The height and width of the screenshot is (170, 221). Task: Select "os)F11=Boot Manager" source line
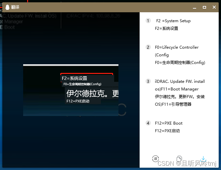177,89
